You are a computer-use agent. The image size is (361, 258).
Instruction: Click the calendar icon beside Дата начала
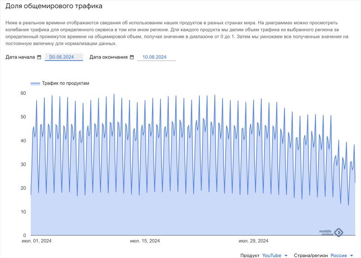click(39, 57)
